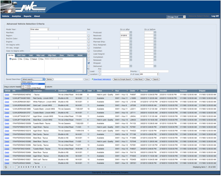Uncheck the Shipped Not checkbox

click(x=89, y=63)
